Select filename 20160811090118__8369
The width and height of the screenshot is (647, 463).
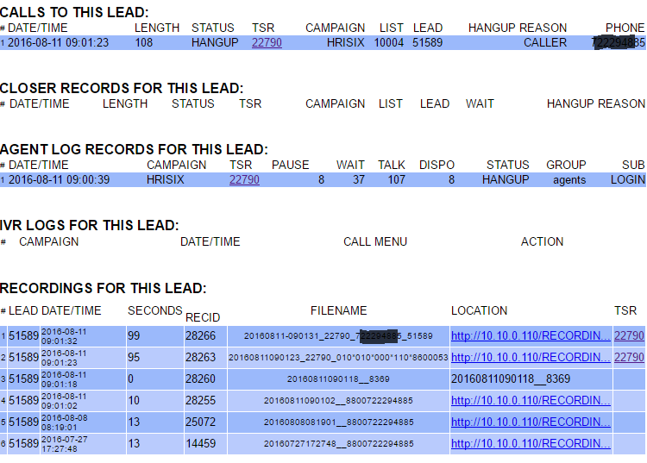338,379
